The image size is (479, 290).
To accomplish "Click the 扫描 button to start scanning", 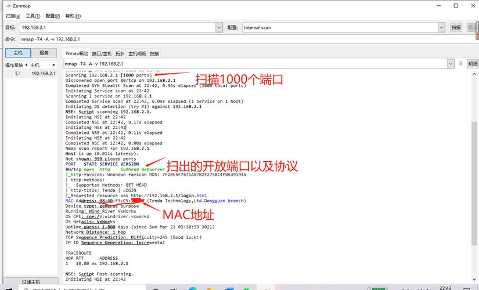I will click(x=456, y=27).
